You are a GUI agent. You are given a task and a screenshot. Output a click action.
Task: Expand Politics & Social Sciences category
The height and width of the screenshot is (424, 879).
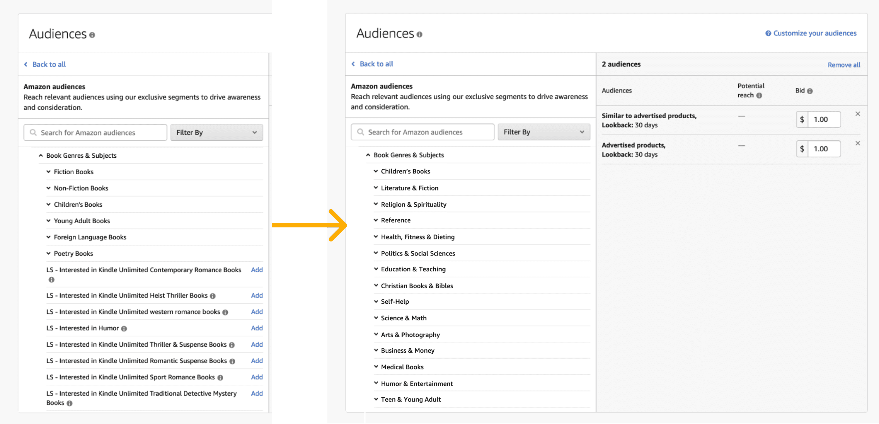376,253
